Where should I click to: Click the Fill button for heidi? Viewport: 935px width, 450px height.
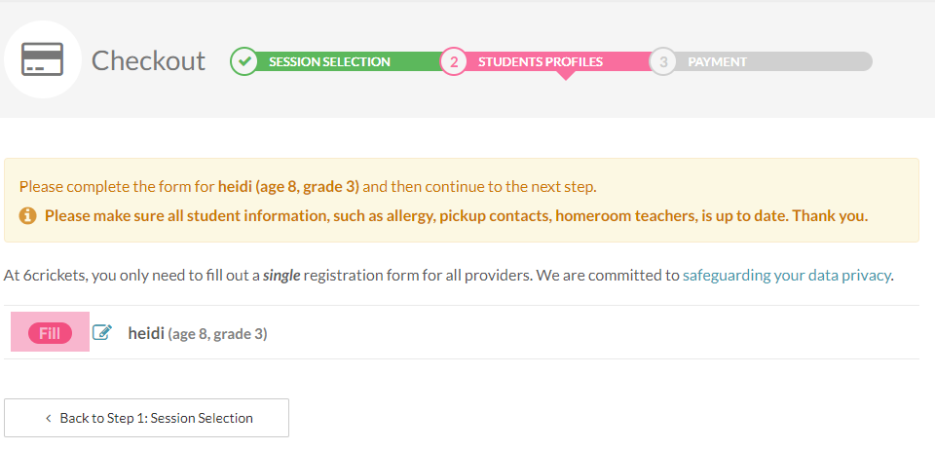(x=50, y=333)
